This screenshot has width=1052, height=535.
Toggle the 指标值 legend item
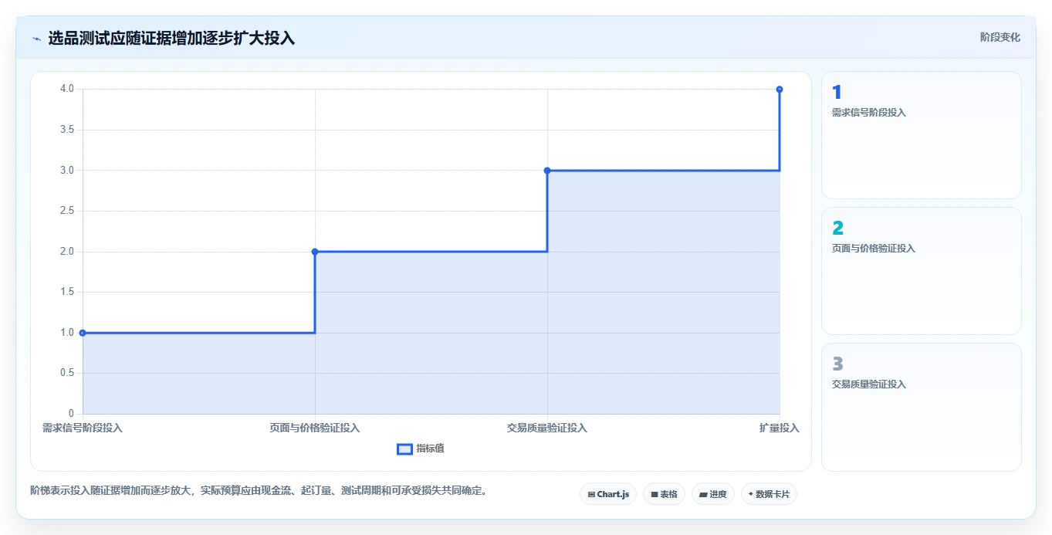click(421, 449)
